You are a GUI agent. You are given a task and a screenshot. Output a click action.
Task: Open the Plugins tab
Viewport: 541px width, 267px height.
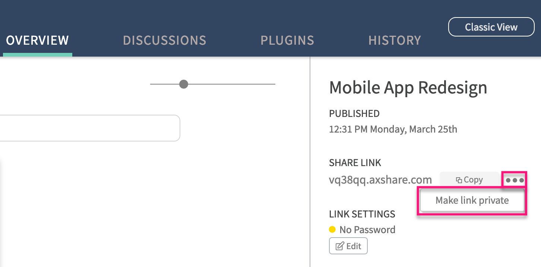(x=287, y=40)
